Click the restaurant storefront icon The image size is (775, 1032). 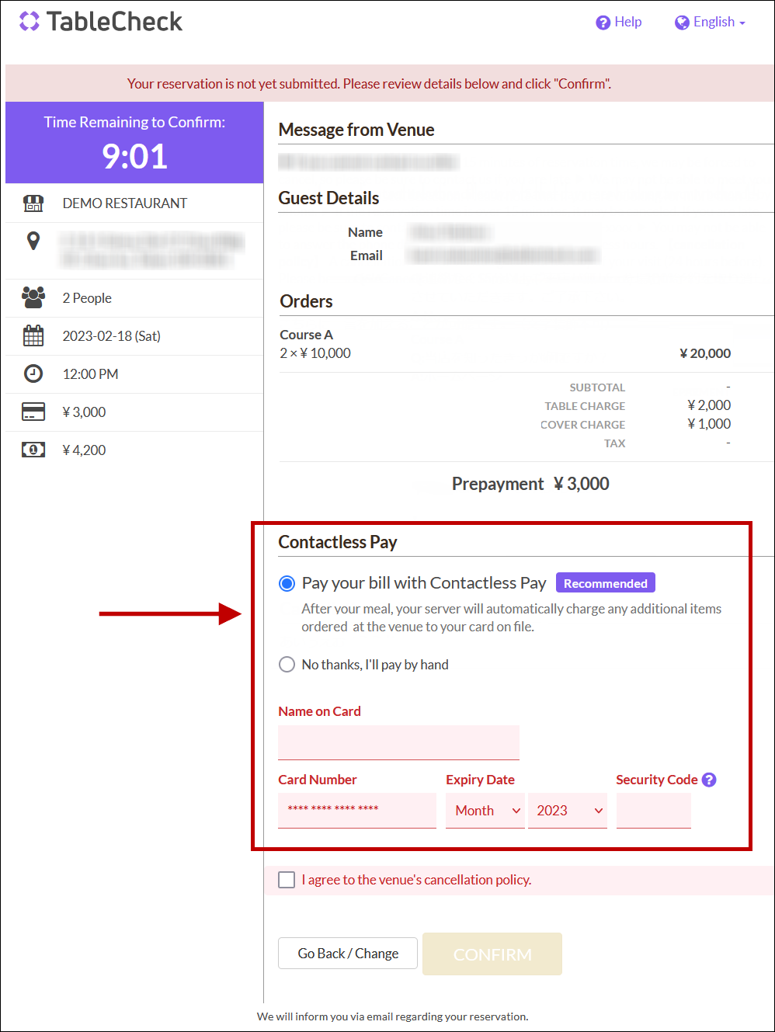pyautogui.click(x=33, y=203)
